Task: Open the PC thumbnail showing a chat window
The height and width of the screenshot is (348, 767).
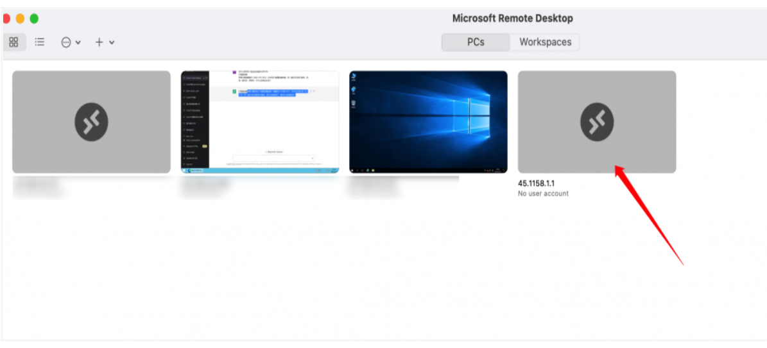Action: tap(260, 122)
